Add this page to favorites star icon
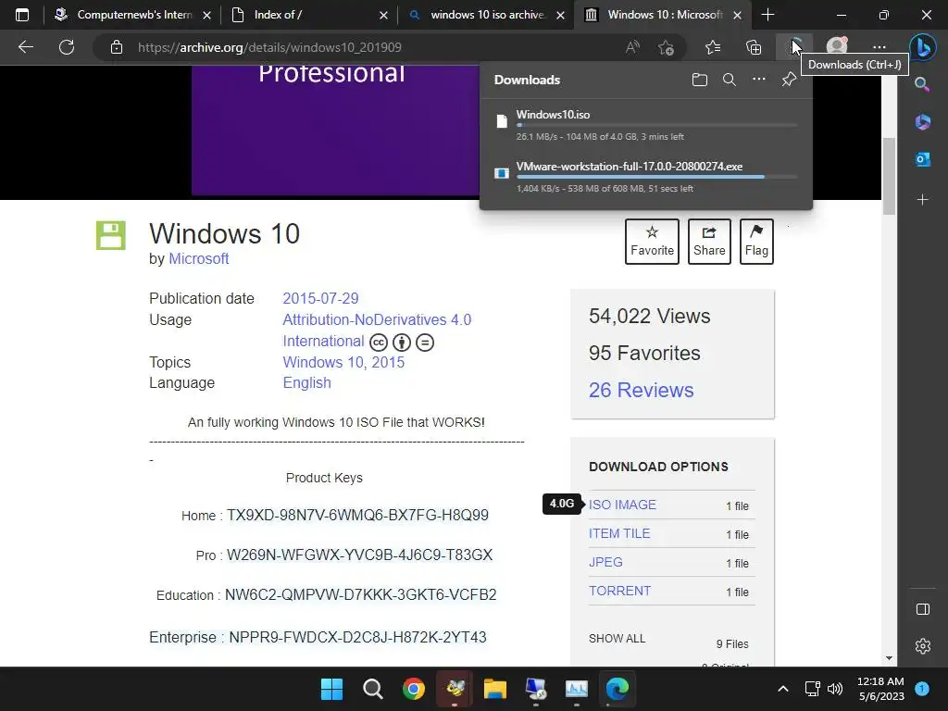This screenshot has width=948, height=711. [x=667, y=47]
